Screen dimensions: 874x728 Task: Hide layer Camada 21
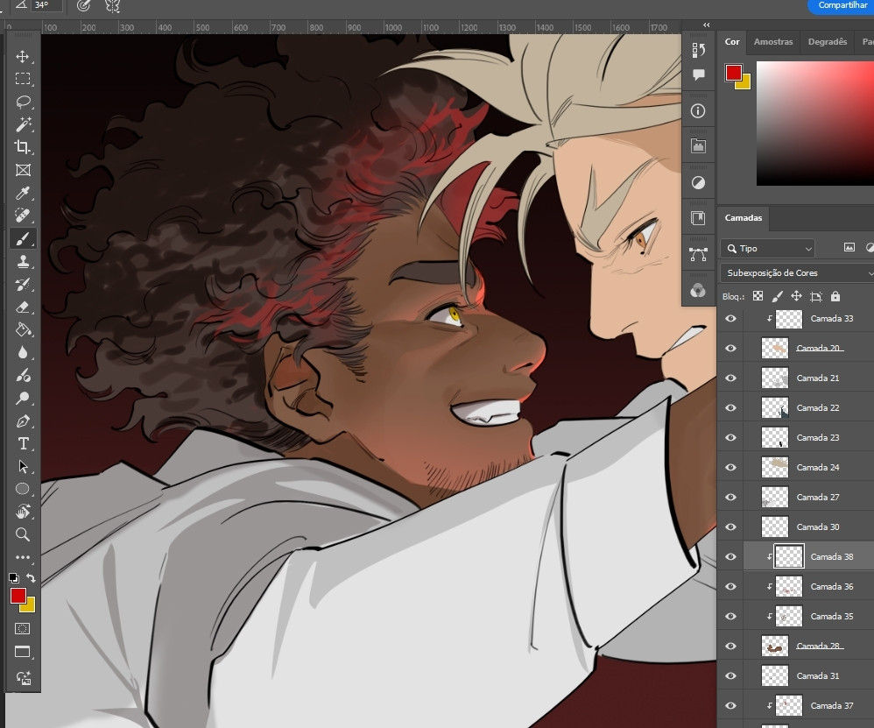pyautogui.click(x=730, y=378)
